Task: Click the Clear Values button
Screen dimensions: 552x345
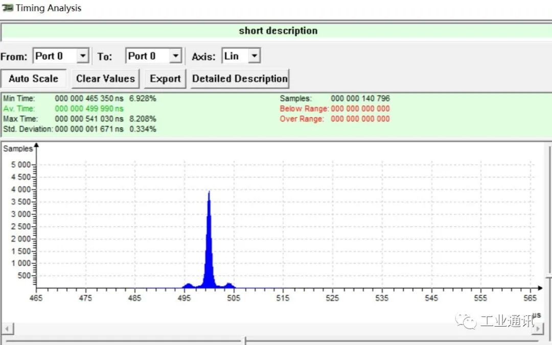Action: pos(106,79)
